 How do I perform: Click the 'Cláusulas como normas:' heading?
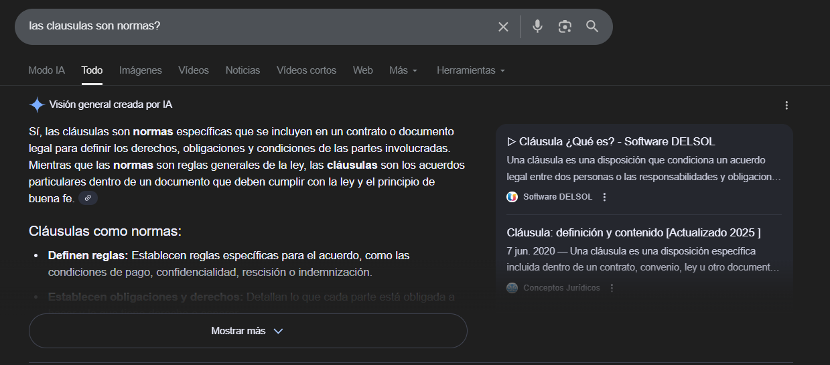click(105, 232)
